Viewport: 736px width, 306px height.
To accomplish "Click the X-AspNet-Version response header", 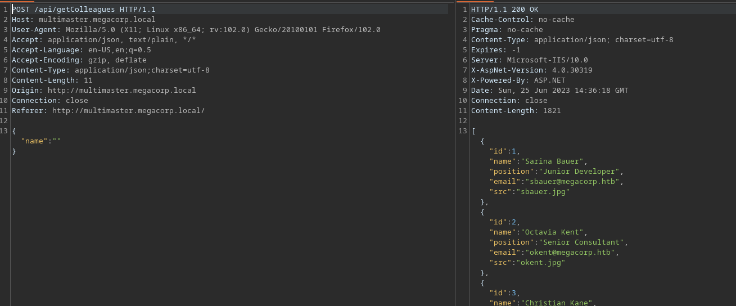I will (x=532, y=70).
